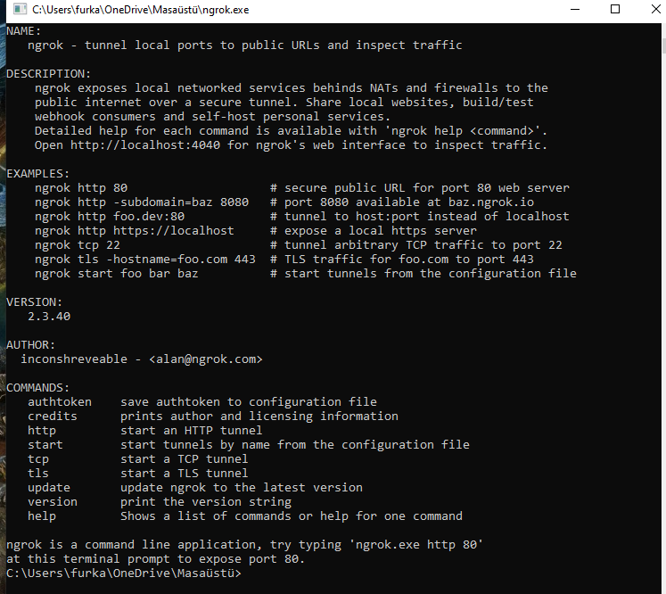Image resolution: width=666 pixels, height=594 pixels.
Task: Click example 'ngrok tls -hostname=foo.com 443'
Action: click(x=145, y=260)
